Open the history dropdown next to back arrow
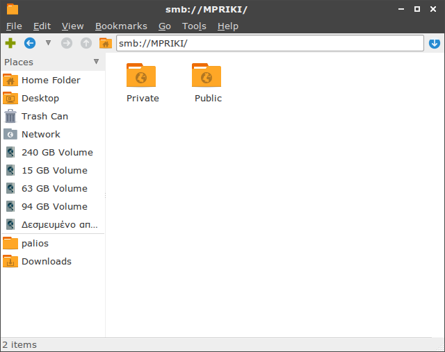 click(48, 43)
